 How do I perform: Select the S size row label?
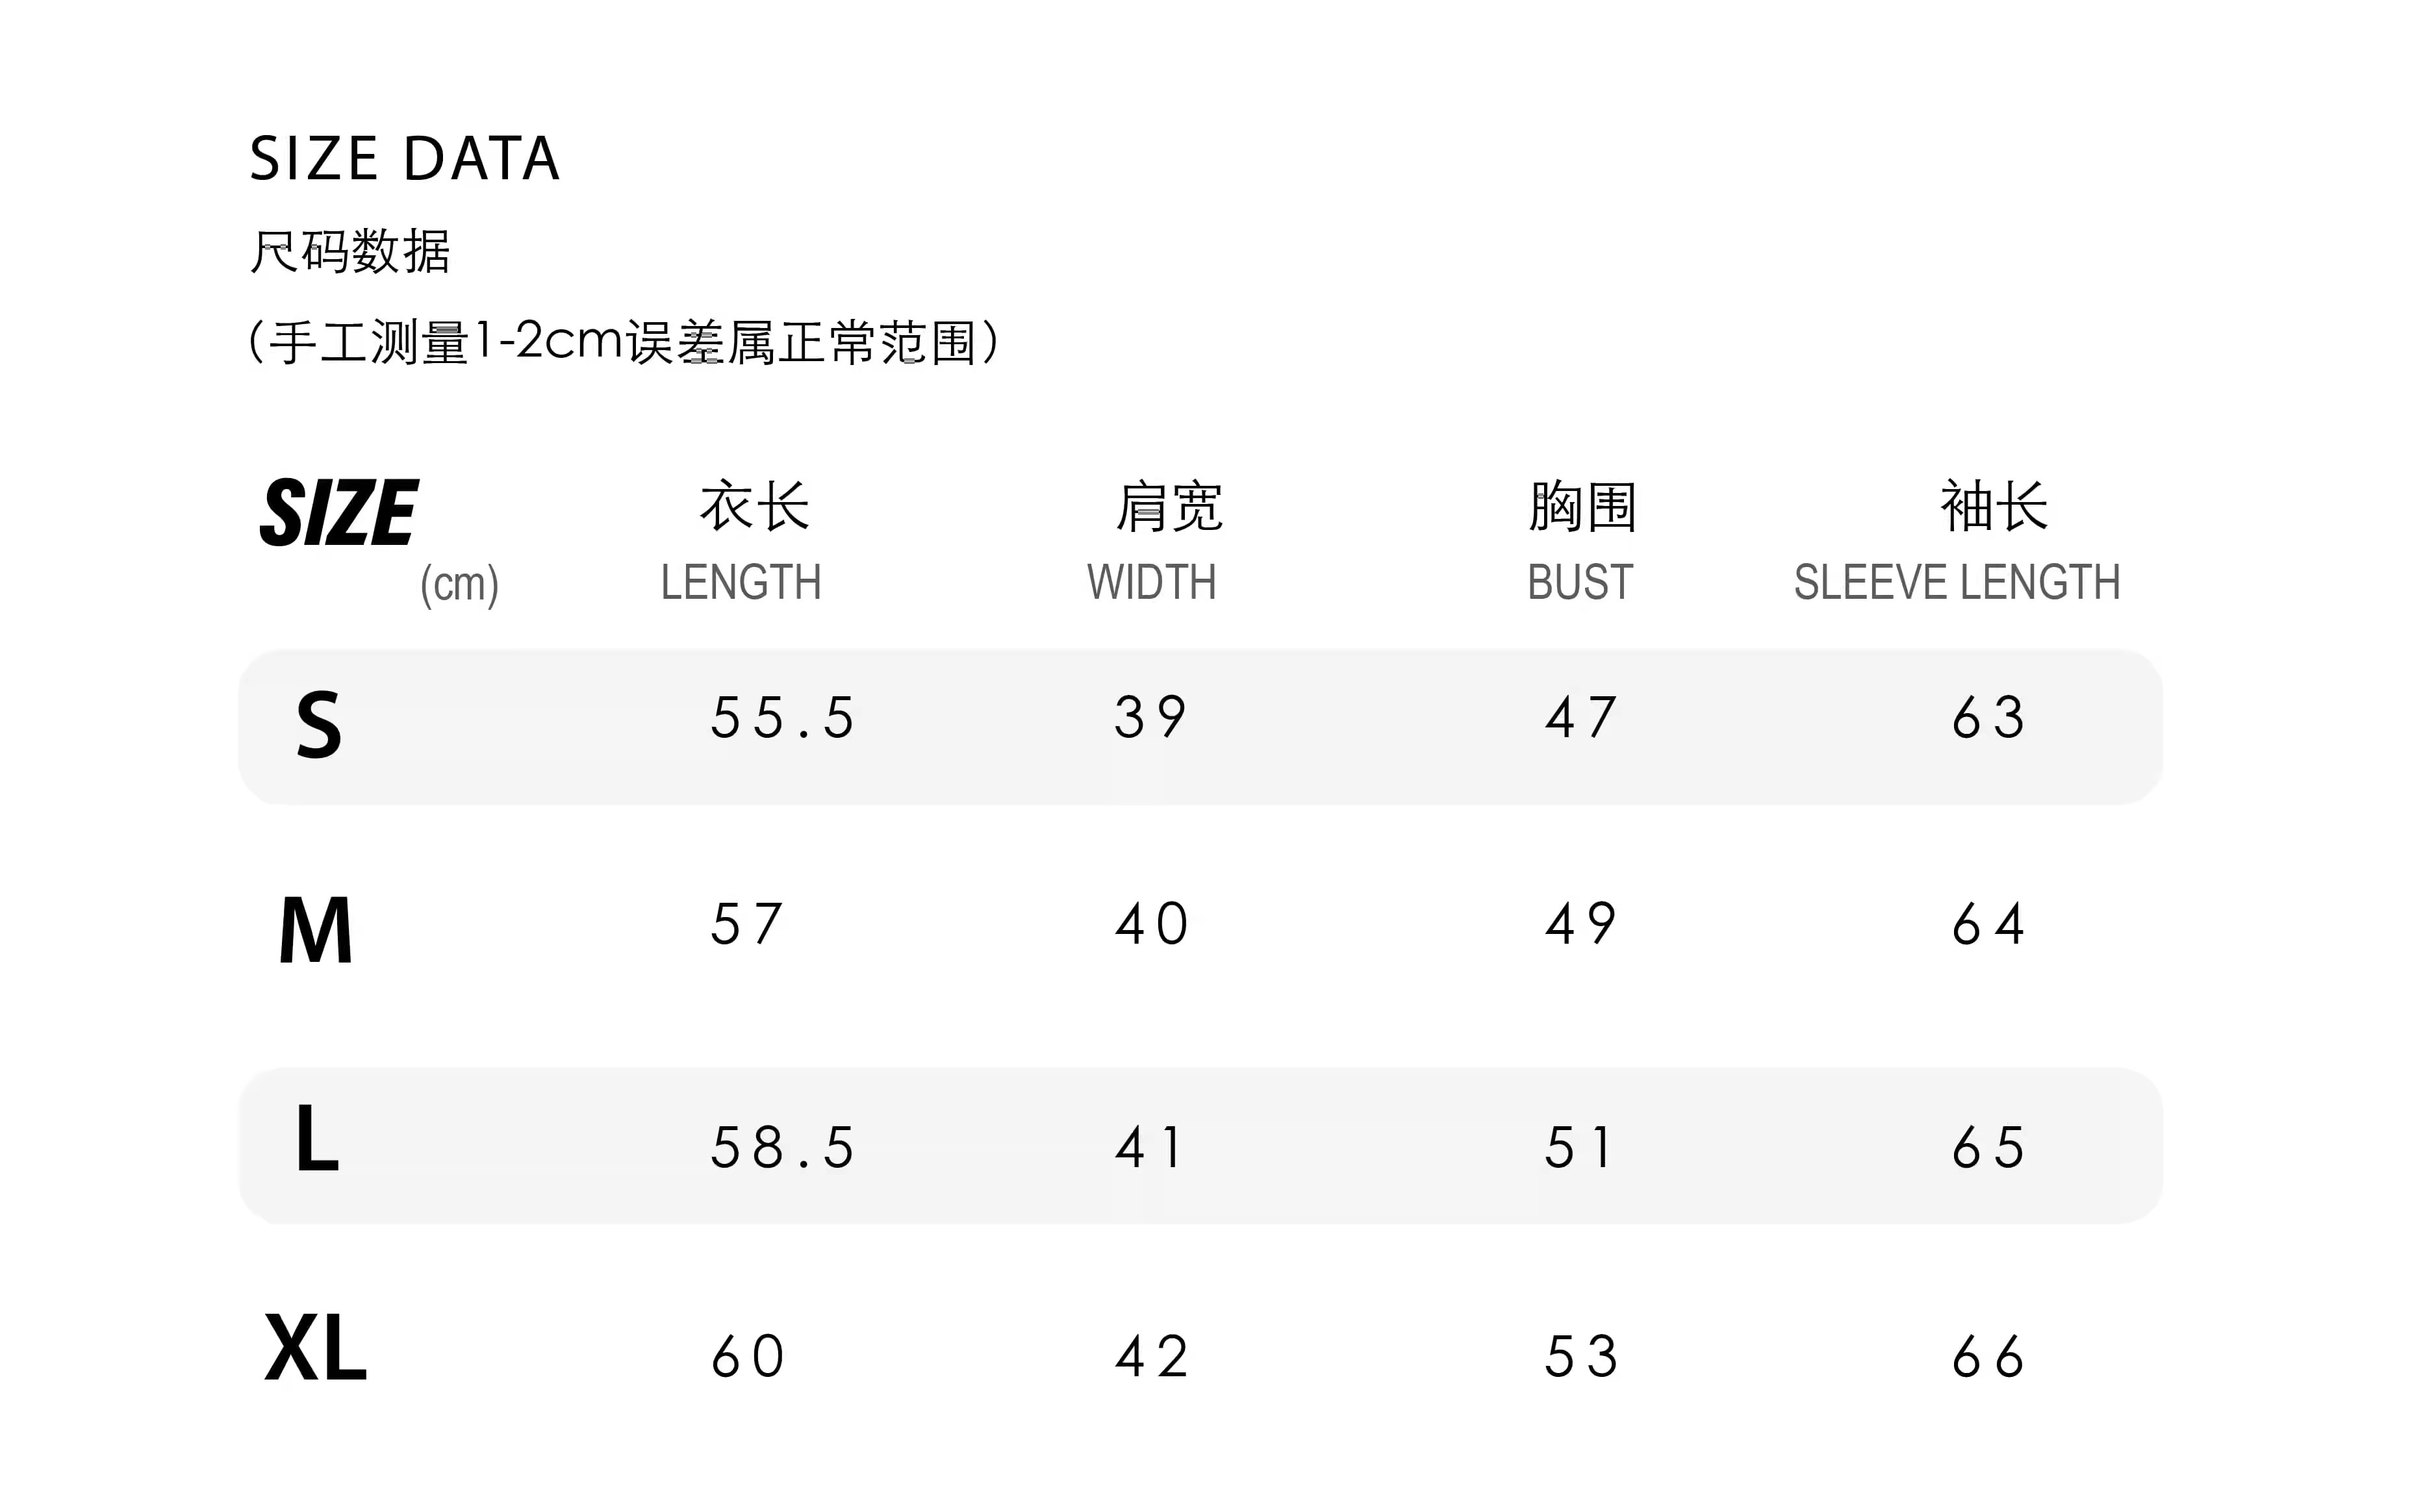pos(319,726)
